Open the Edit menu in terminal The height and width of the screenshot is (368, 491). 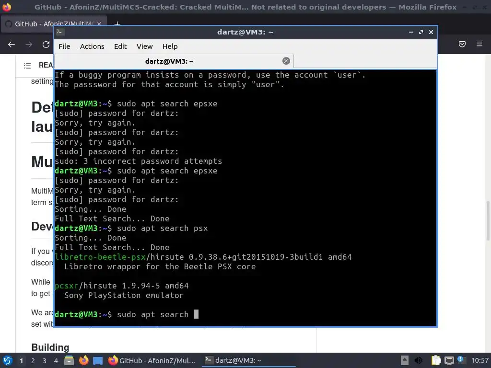(120, 46)
